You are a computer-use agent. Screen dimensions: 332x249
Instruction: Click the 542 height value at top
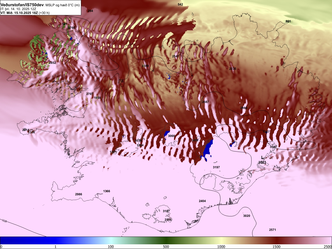click(x=180, y=4)
